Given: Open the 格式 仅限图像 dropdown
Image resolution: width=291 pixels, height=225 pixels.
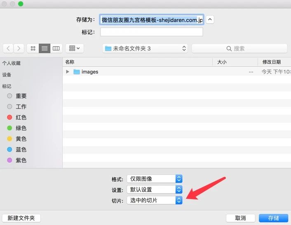Looking at the screenshot, I should [155, 179].
